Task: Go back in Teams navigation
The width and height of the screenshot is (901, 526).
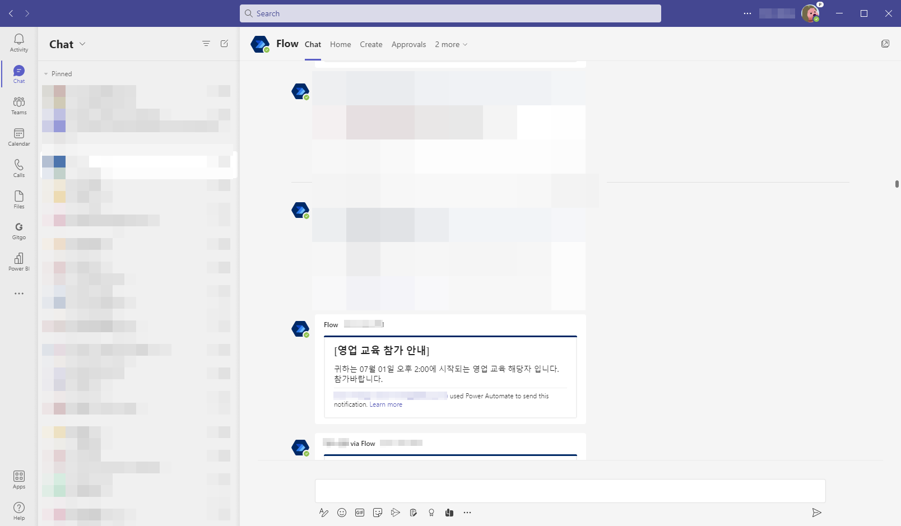Action: (11, 13)
